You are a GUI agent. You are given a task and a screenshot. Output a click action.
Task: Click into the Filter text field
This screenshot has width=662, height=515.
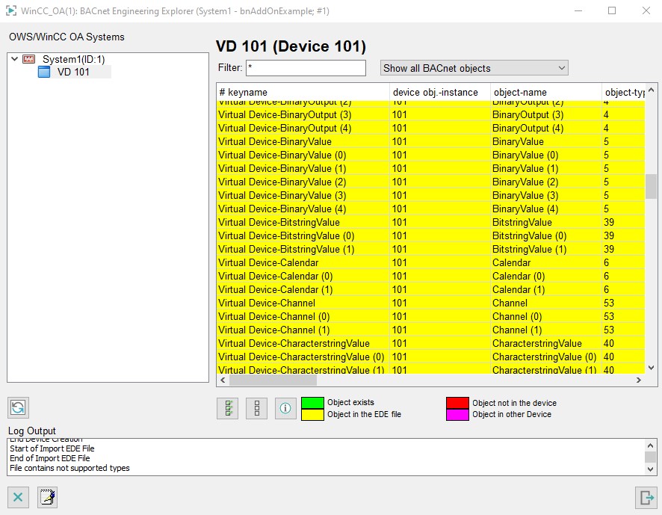pyautogui.click(x=306, y=68)
